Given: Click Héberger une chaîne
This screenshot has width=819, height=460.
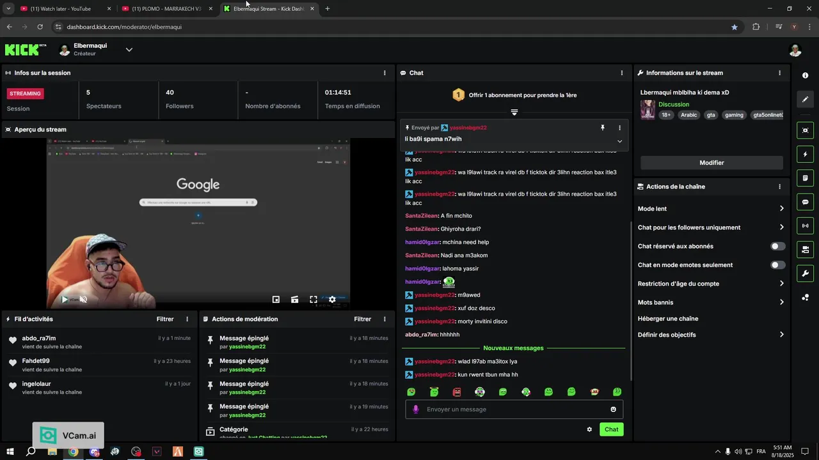Looking at the screenshot, I should click(668, 319).
